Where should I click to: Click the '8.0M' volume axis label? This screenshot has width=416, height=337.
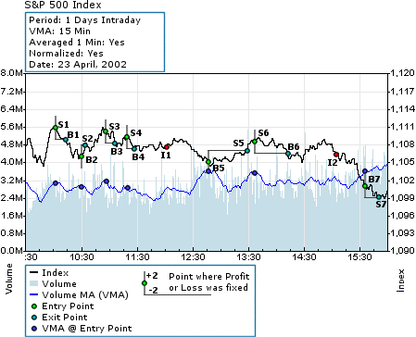click(11, 73)
